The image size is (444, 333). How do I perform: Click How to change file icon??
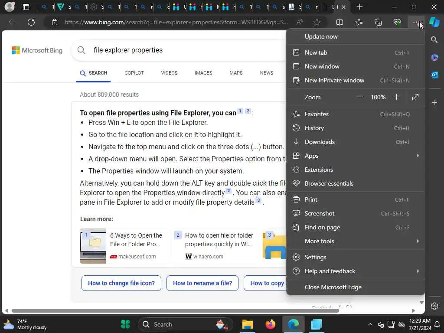(121, 283)
